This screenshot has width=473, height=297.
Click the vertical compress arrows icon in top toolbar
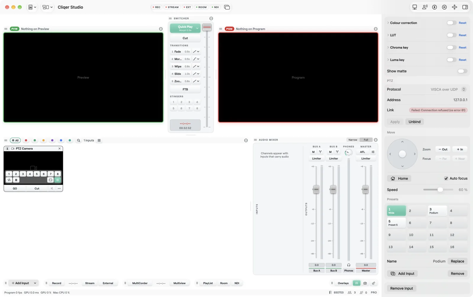pos(455,7)
